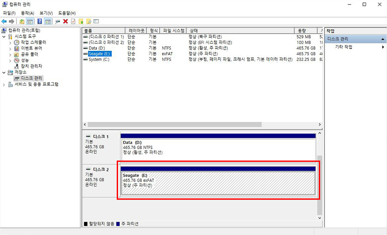Click the Disk 1 drive icon in lower pane
This screenshot has width=387, height=235.
(88, 137)
